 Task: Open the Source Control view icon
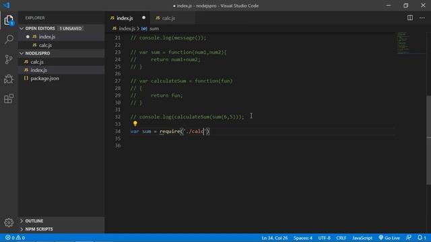(x=9, y=59)
